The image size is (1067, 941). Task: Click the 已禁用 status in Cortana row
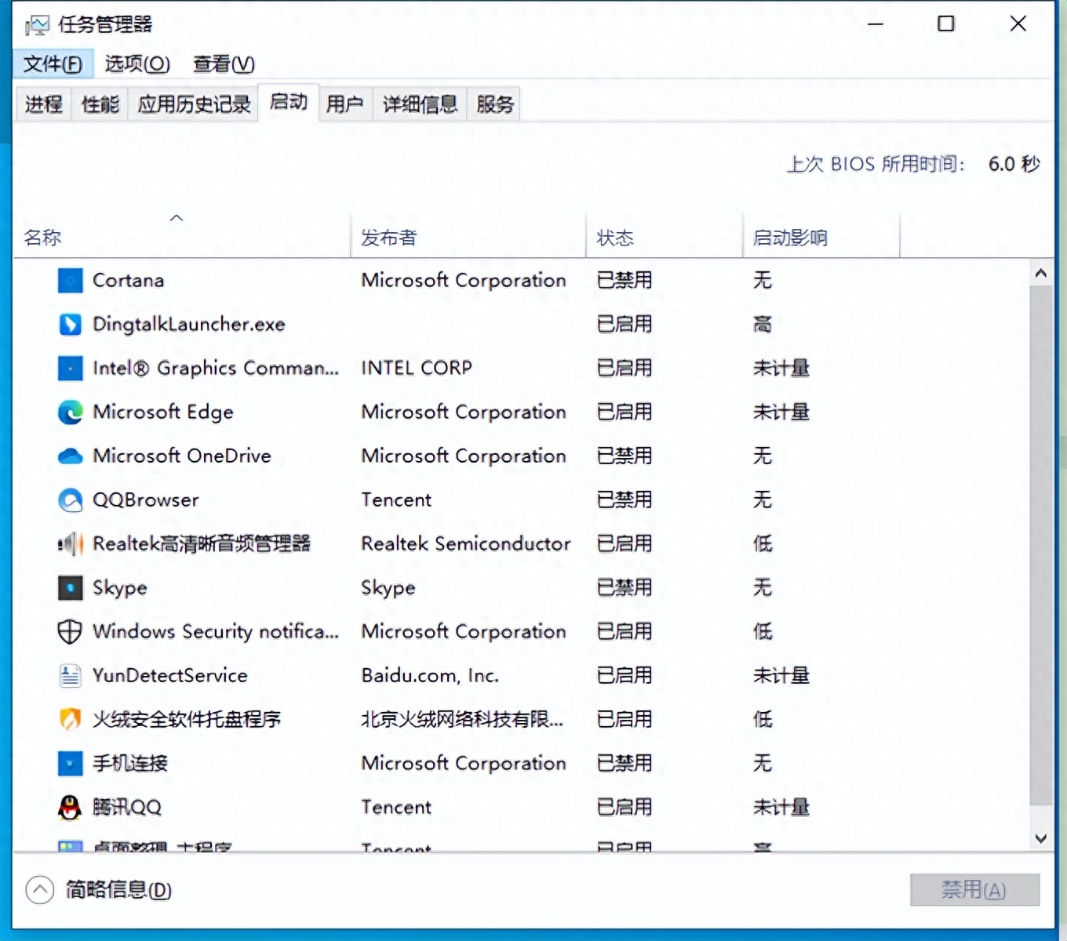625,280
